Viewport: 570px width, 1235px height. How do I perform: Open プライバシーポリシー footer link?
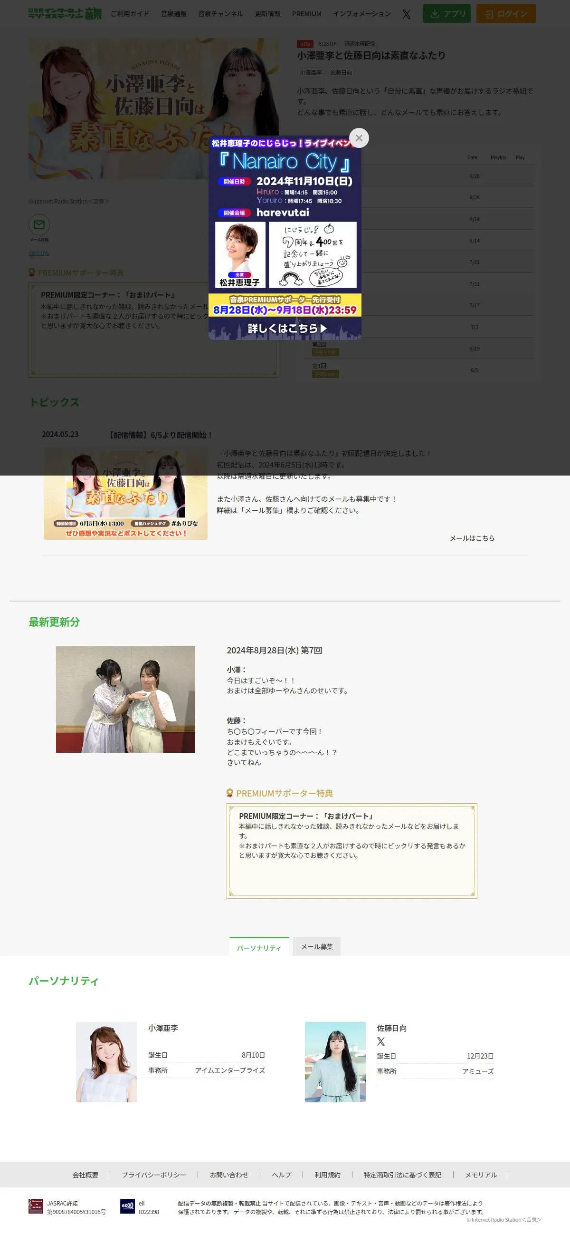(x=154, y=1175)
